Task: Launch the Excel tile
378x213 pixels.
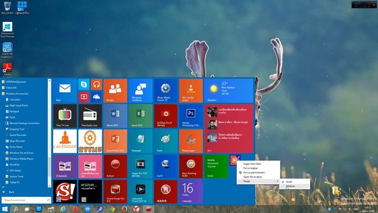Action: pyautogui.click(x=141, y=116)
